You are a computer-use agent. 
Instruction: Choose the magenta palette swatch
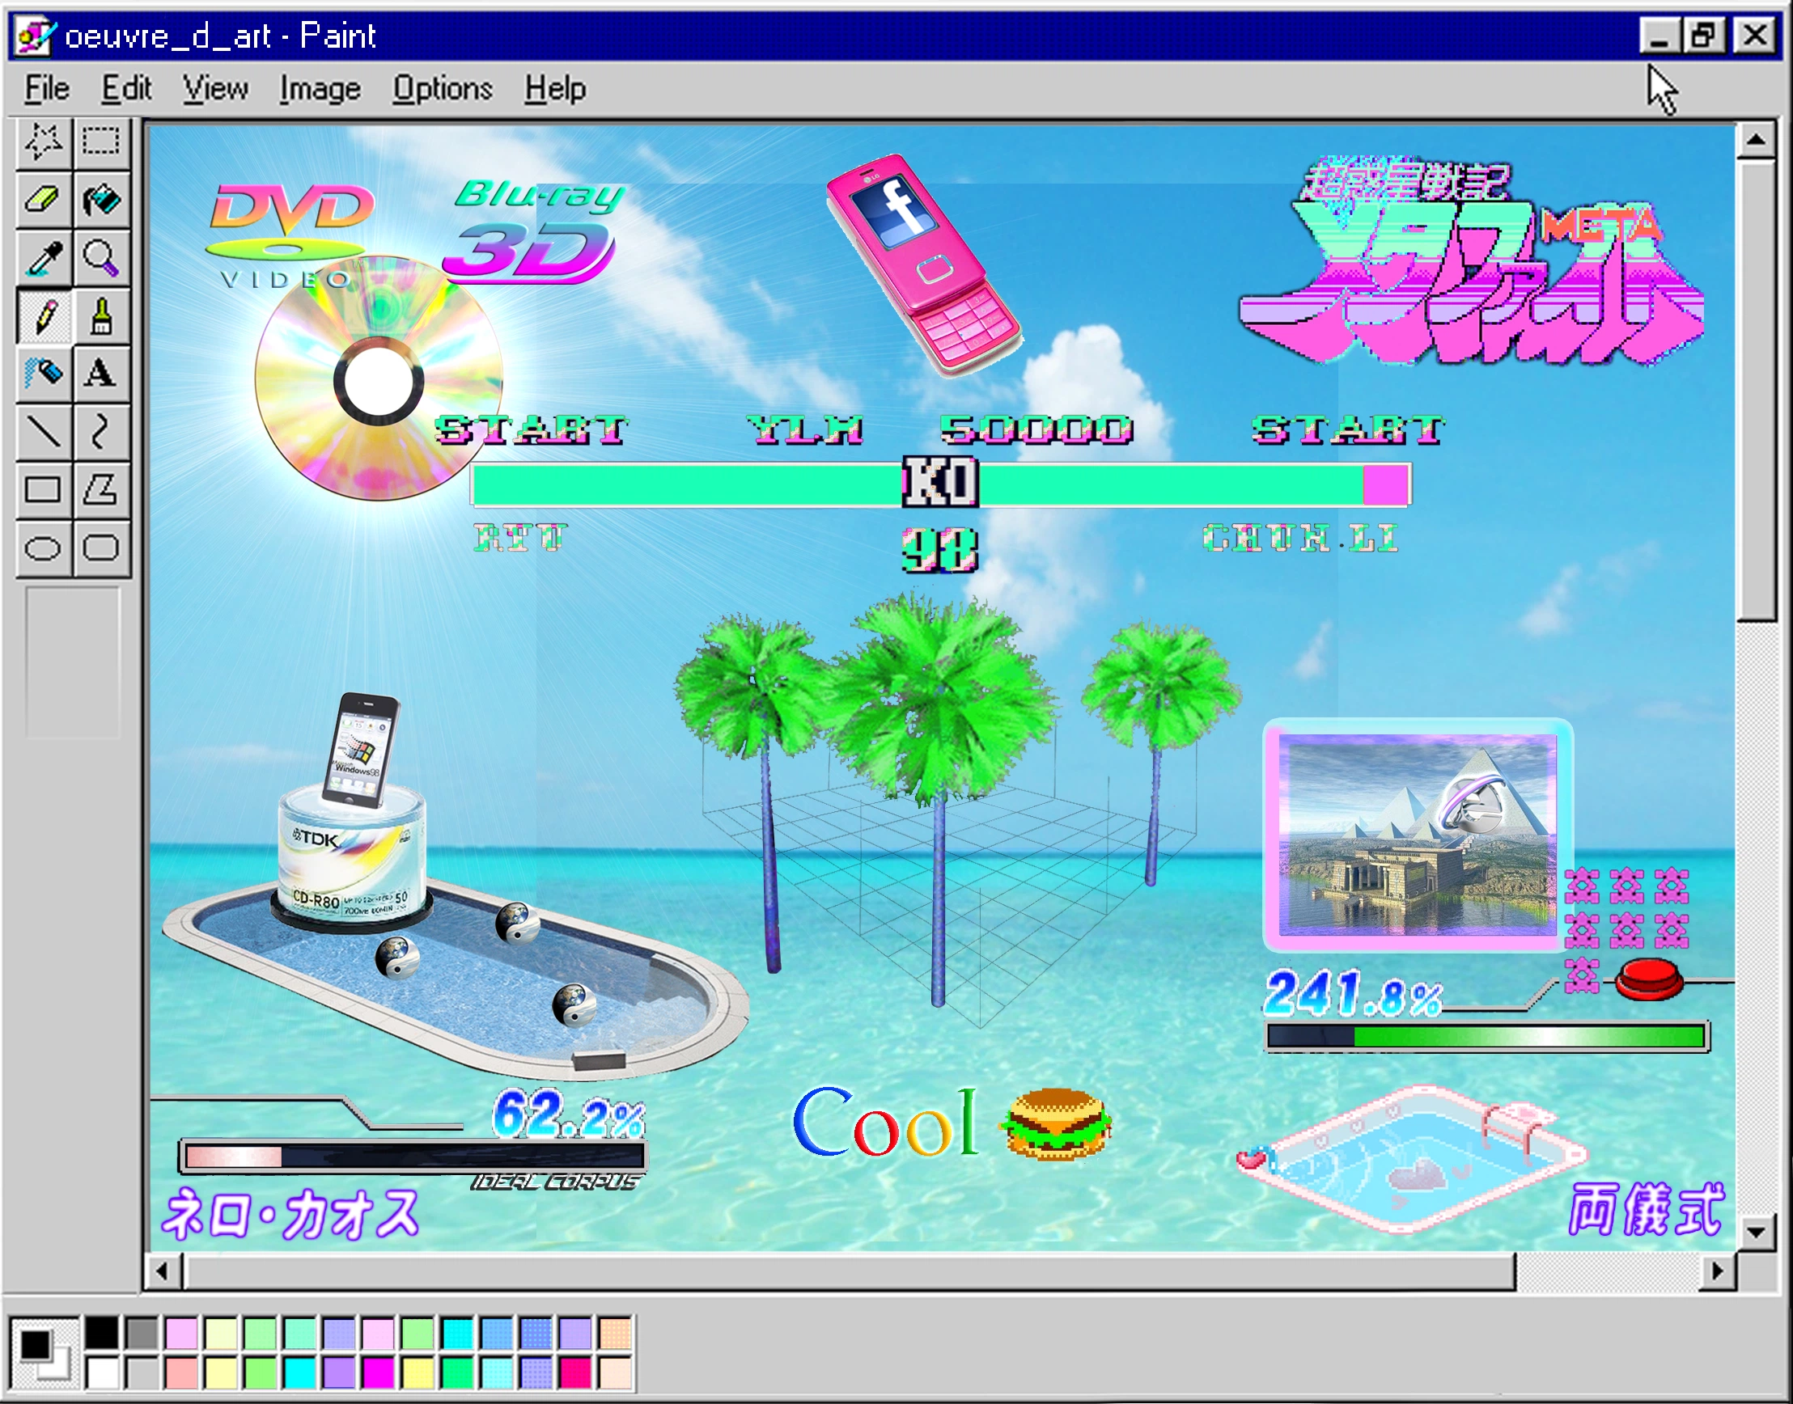click(379, 1372)
